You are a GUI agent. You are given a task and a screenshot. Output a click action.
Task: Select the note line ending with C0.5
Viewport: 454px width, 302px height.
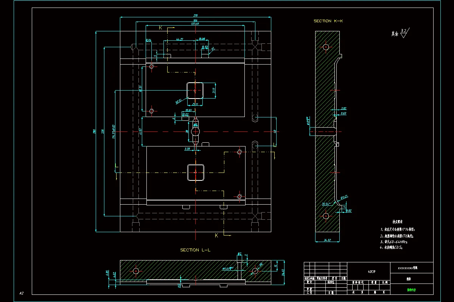pos(391,248)
